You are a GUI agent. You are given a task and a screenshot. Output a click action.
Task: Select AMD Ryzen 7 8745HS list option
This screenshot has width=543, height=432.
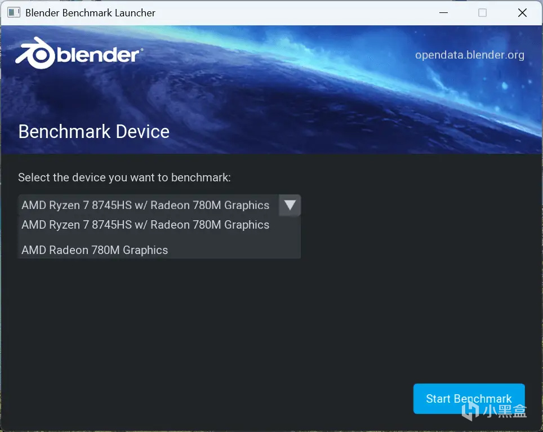click(159, 225)
